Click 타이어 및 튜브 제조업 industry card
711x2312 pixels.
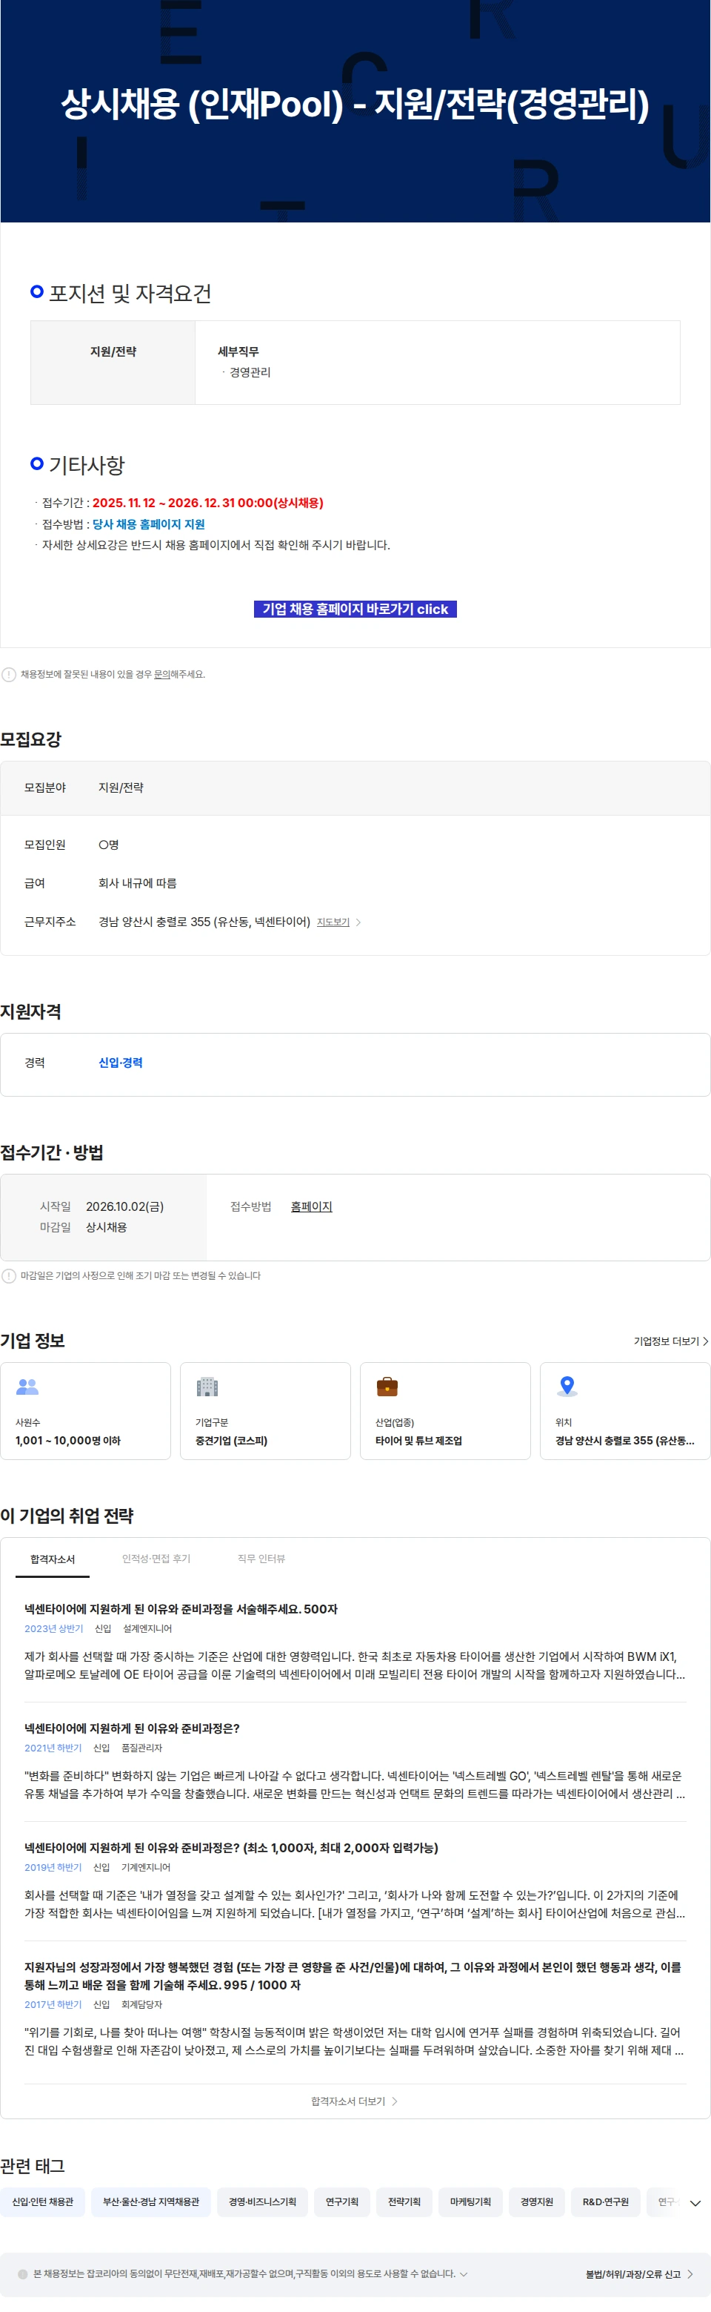pyautogui.click(x=444, y=1411)
